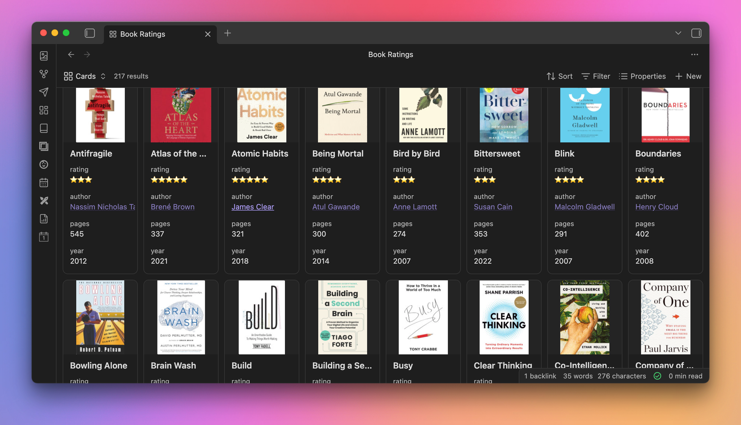This screenshot has width=741, height=425.
Task: Open author link Henry Cloud
Action: [x=657, y=207]
